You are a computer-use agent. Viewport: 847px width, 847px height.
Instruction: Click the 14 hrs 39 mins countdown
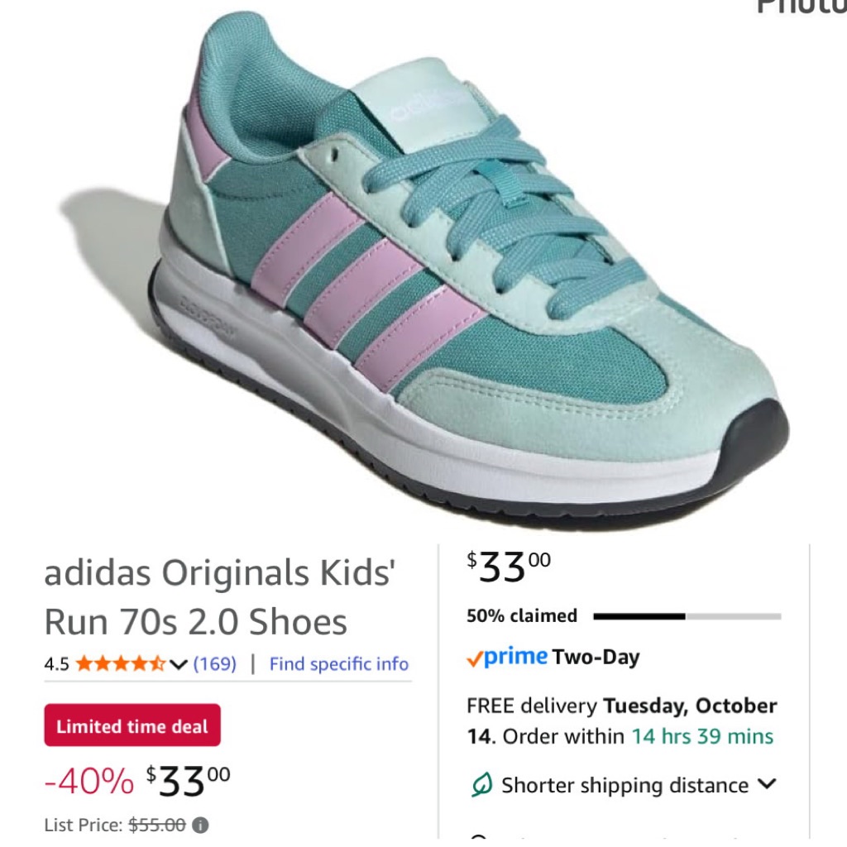[x=702, y=736]
